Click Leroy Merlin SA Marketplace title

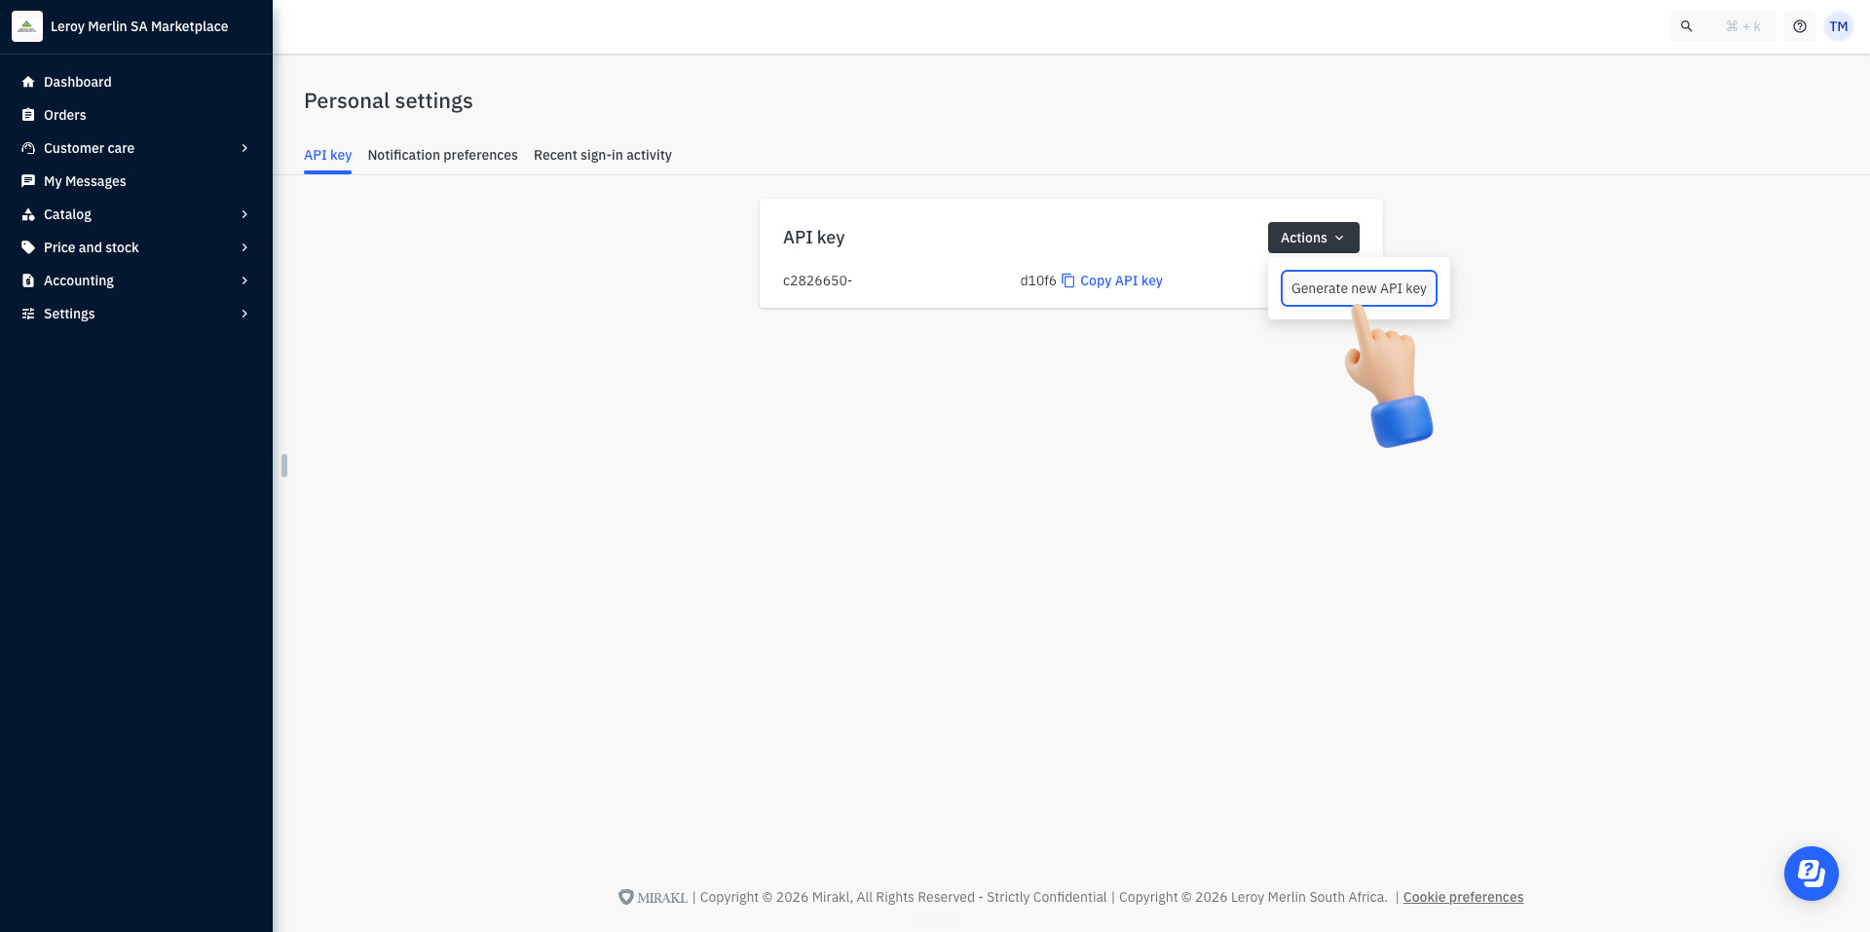pyautogui.click(x=139, y=26)
